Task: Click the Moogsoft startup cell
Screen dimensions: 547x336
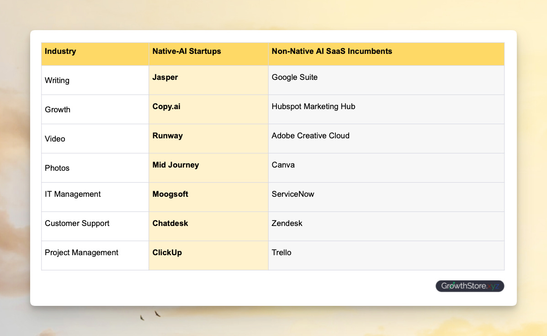Action: tap(208, 197)
